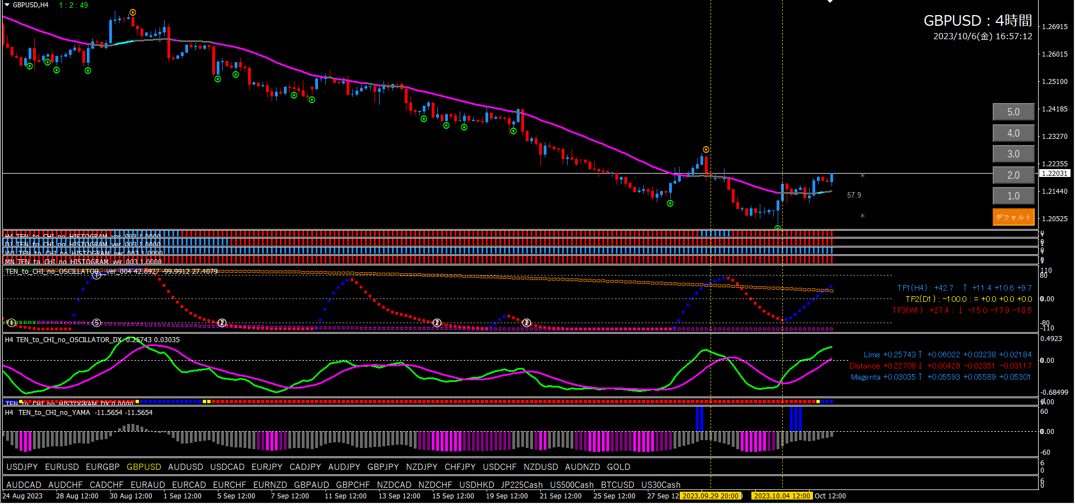The width and height of the screenshot is (1075, 504).
Task: Click the GBPAUD symbol button
Action: coord(311,485)
